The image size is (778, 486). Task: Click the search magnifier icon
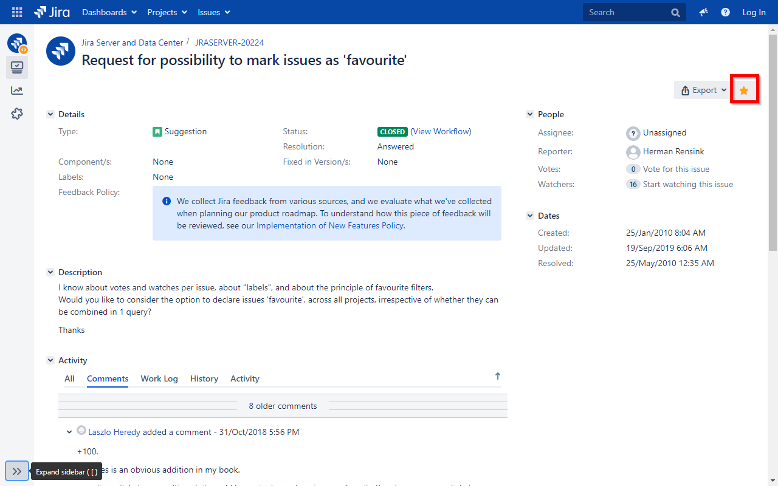675,12
